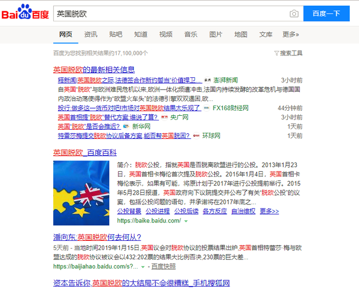
Task: Open the 音乐 tab
Action: click(191, 34)
